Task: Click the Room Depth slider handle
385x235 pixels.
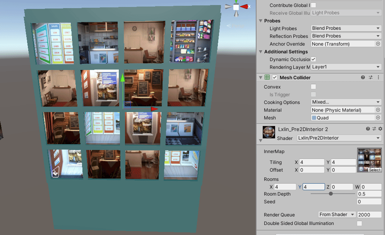Action: point(331,194)
